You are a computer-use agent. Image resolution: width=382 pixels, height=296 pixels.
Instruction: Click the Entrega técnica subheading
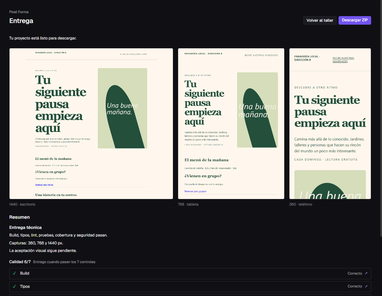[25, 227]
